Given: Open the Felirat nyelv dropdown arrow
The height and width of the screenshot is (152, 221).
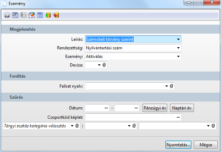Looking at the screenshot, I should pos(166,86).
